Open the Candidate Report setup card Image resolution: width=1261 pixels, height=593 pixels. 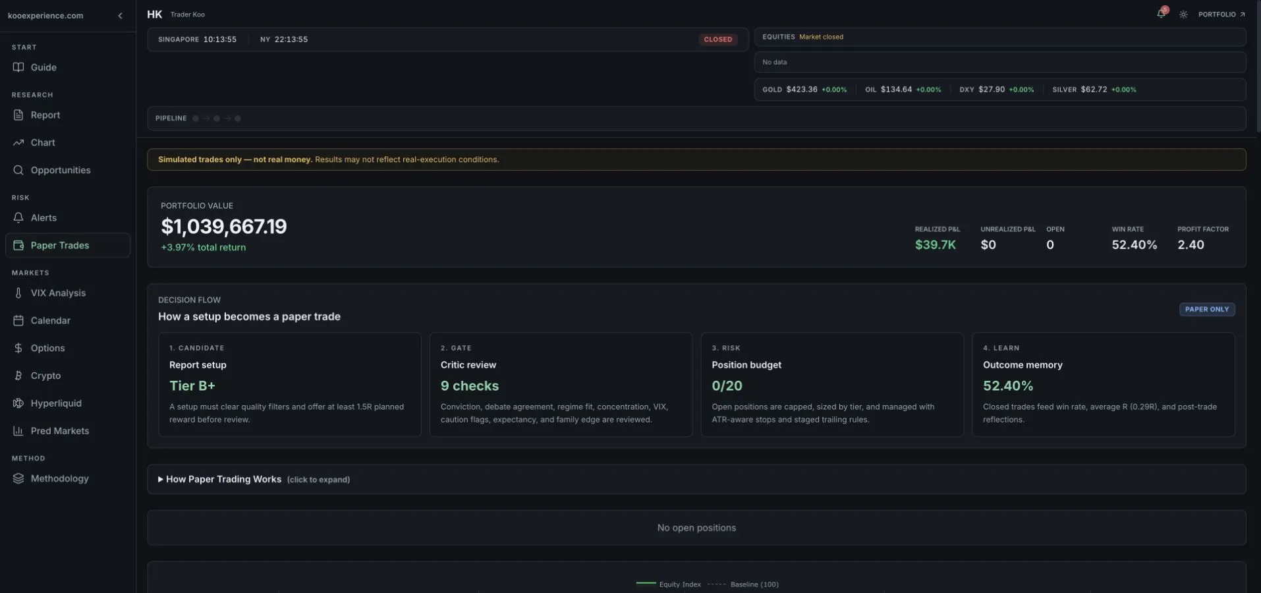click(x=290, y=385)
